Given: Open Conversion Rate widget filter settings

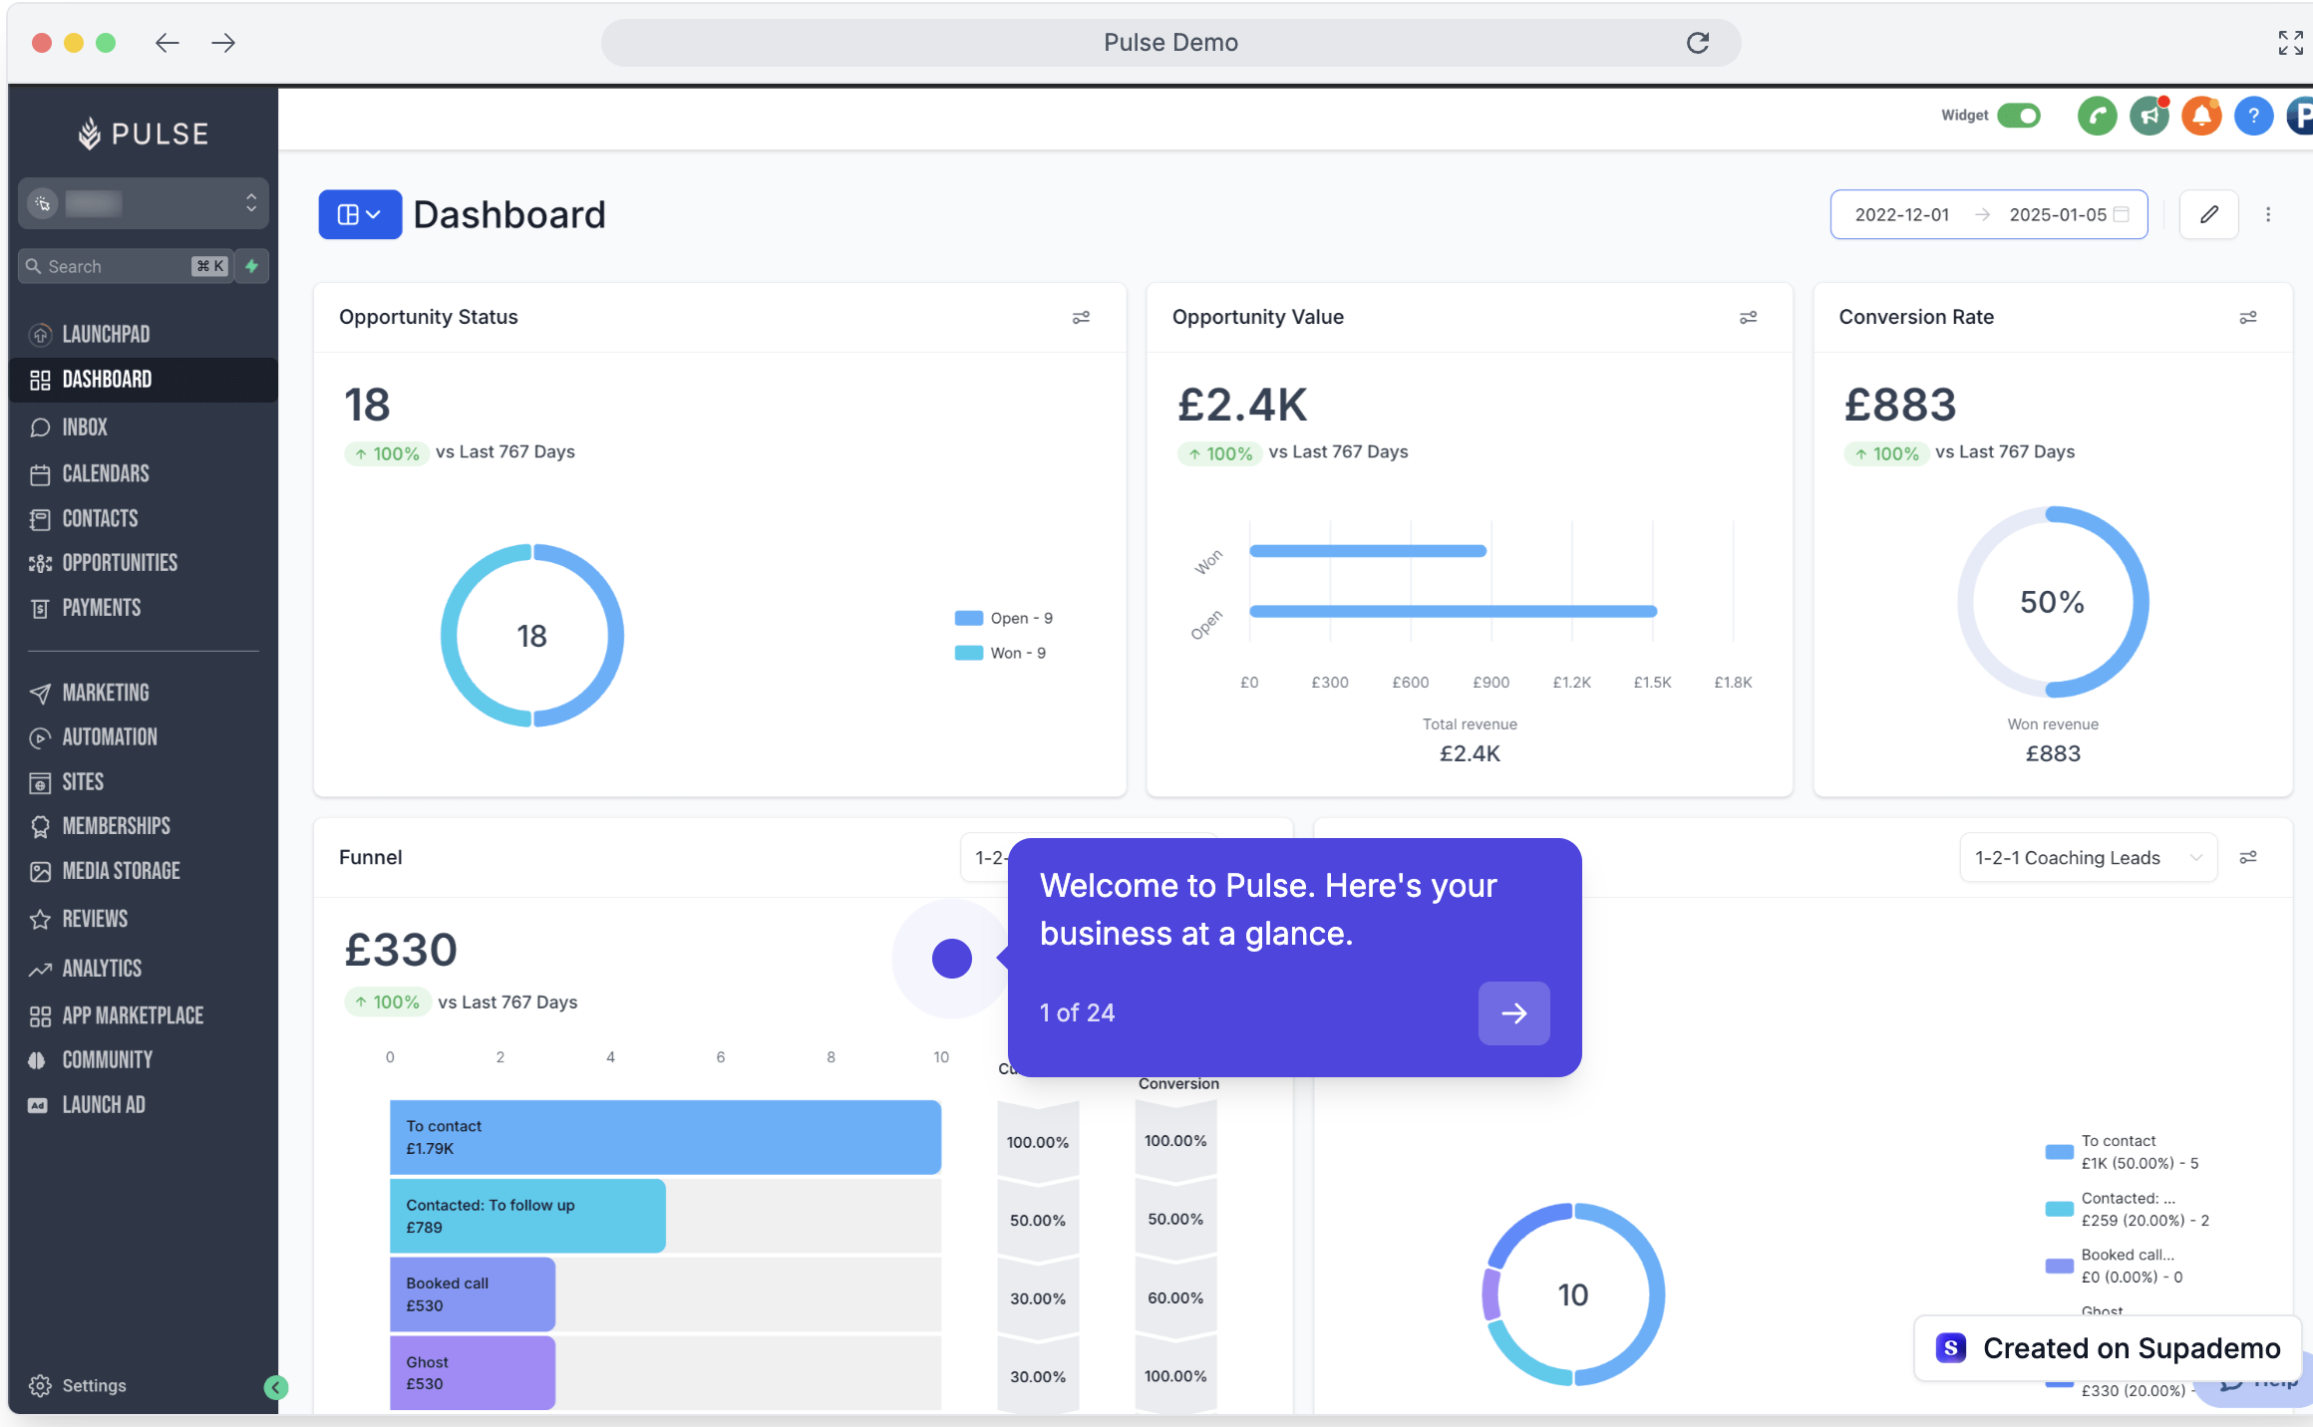Looking at the screenshot, I should click(x=2247, y=317).
